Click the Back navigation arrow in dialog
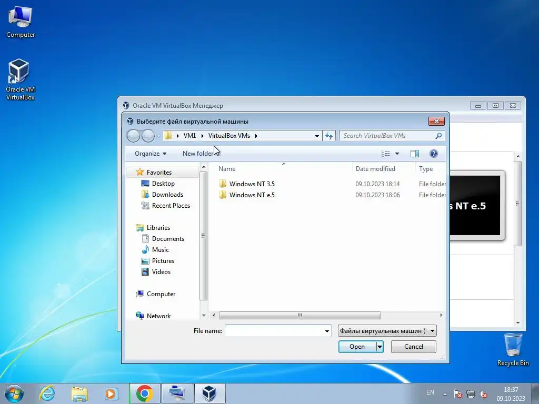Viewport: 539px width, 404px height. pyautogui.click(x=133, y=136)
